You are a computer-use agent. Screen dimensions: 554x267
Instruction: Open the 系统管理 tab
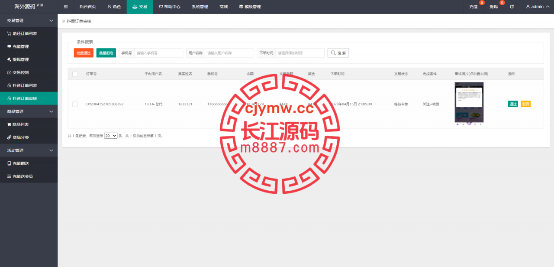200,7
